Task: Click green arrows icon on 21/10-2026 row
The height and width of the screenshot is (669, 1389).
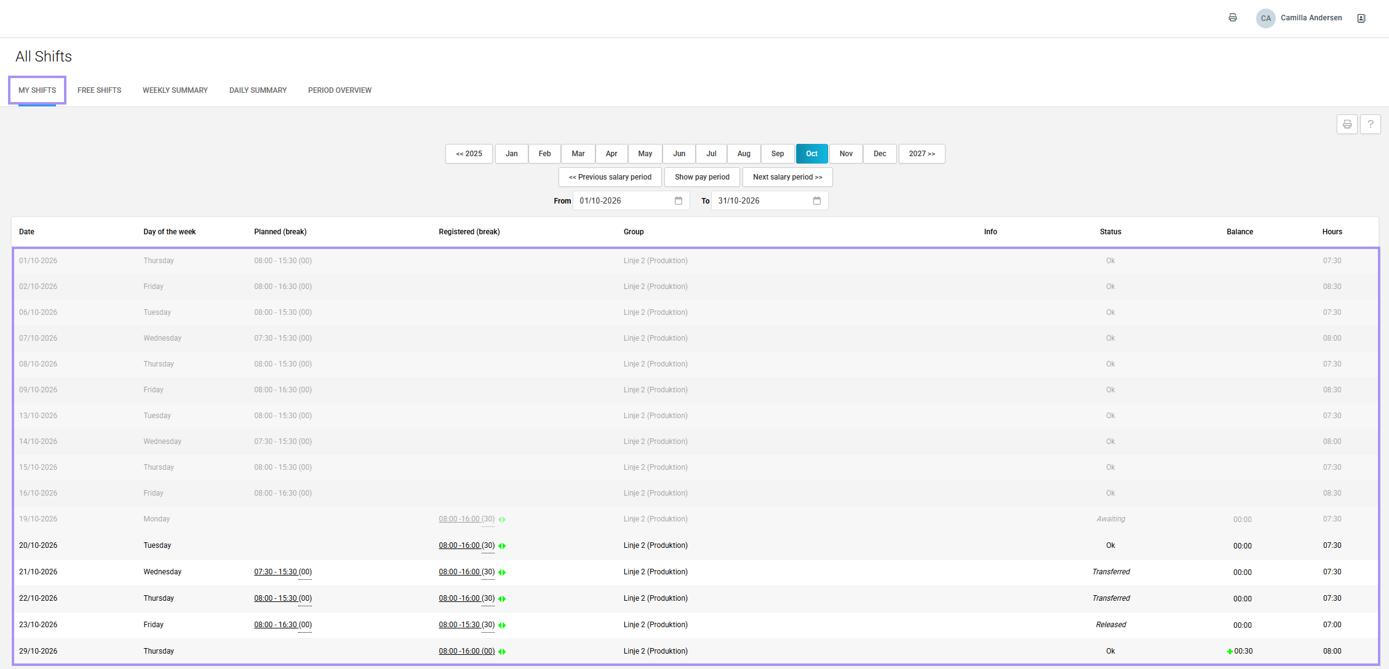Action: (502, 572)
